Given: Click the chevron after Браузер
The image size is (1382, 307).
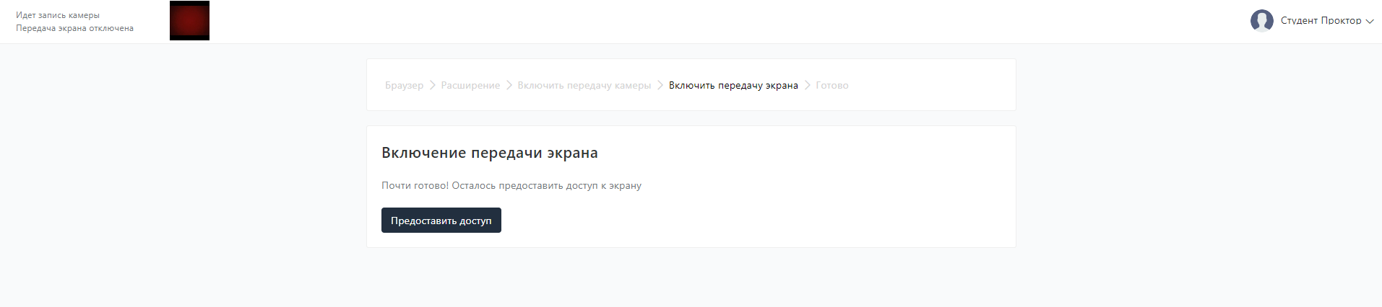Looking at the screenshot, I should 432,85.
